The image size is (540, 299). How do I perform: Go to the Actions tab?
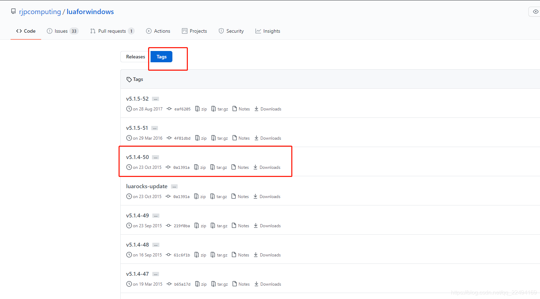tap(158, 31)
